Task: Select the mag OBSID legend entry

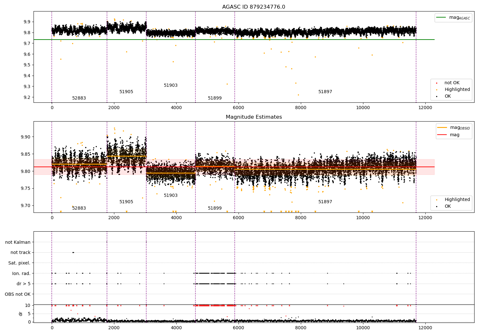Action: tap(454, 128)
